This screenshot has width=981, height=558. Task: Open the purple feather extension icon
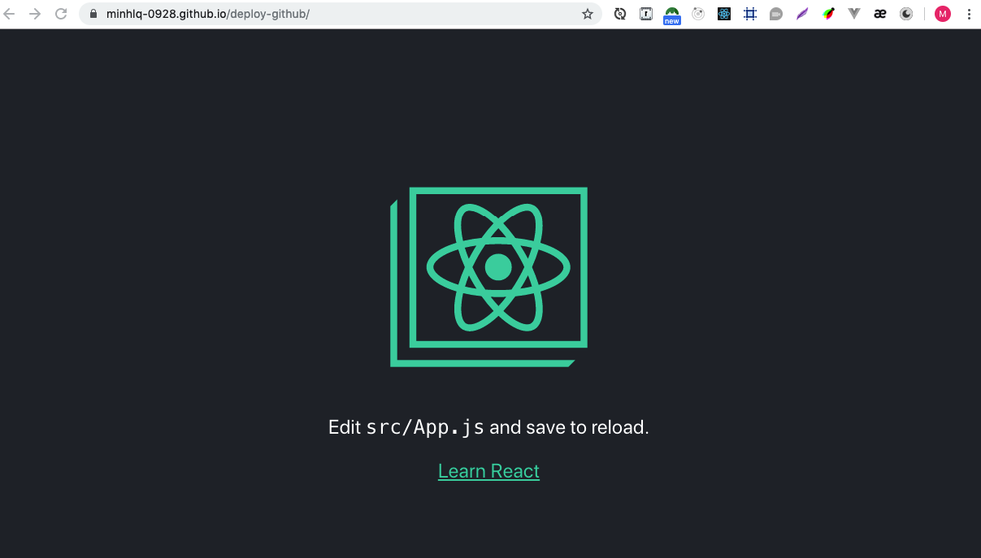click(x=802, y=14)
